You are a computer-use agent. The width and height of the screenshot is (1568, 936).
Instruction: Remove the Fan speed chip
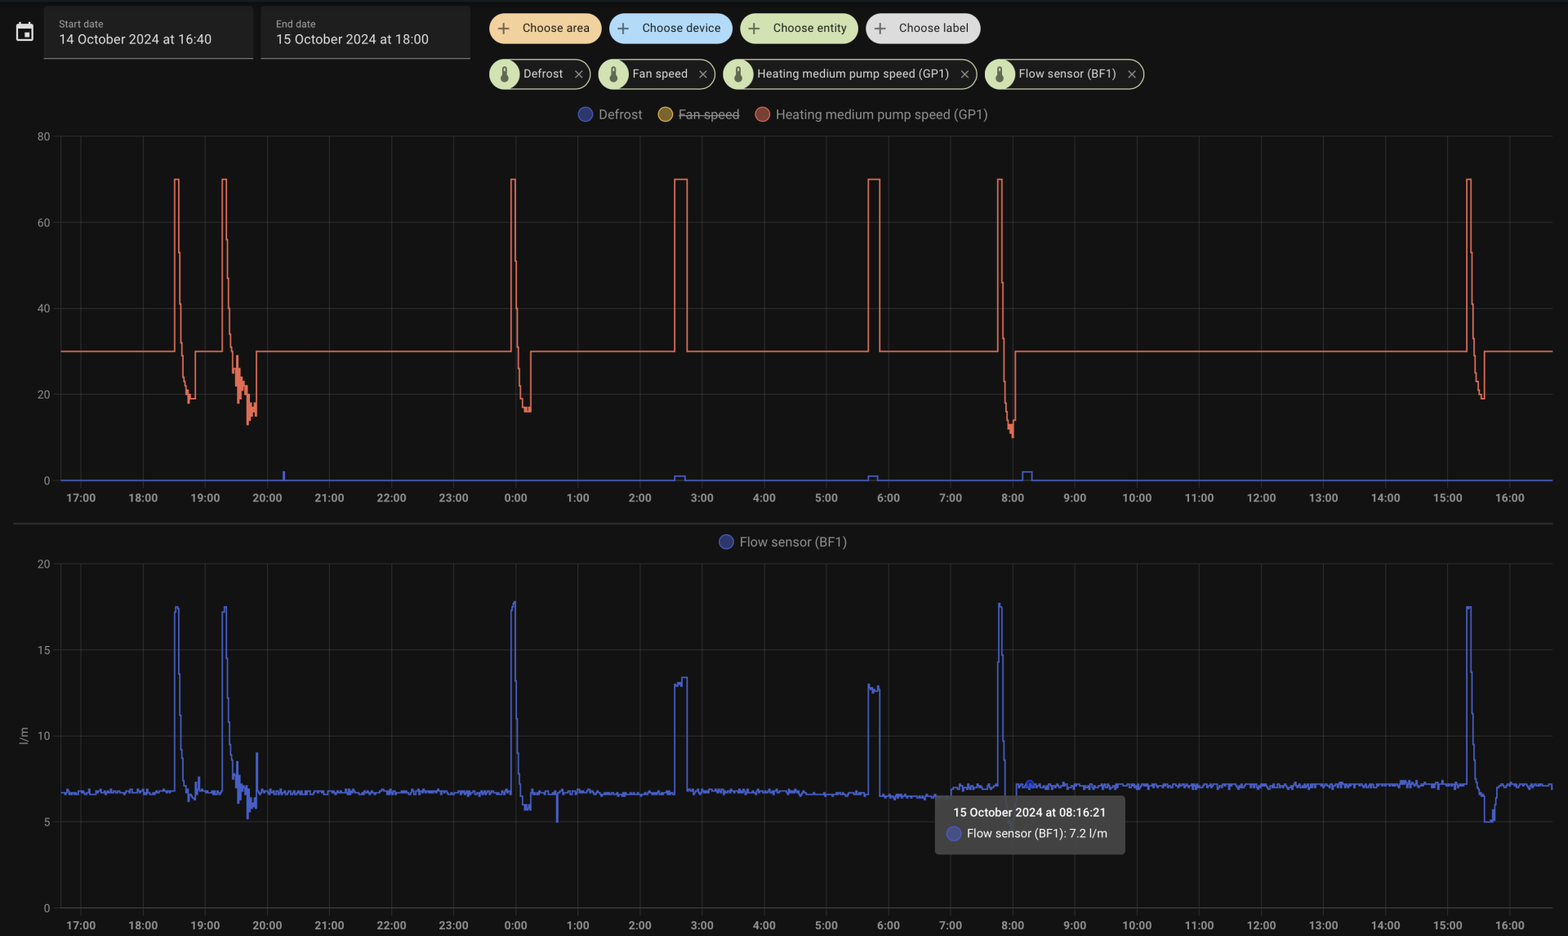coord(702,74)
